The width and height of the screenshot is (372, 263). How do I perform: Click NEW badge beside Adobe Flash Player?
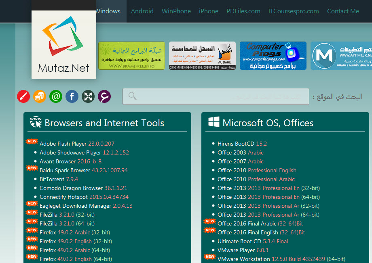32,141
